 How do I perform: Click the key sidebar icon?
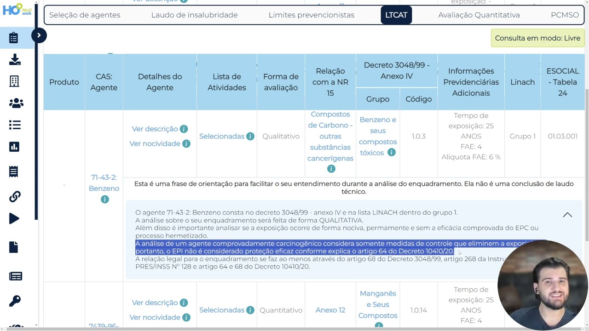15,301
